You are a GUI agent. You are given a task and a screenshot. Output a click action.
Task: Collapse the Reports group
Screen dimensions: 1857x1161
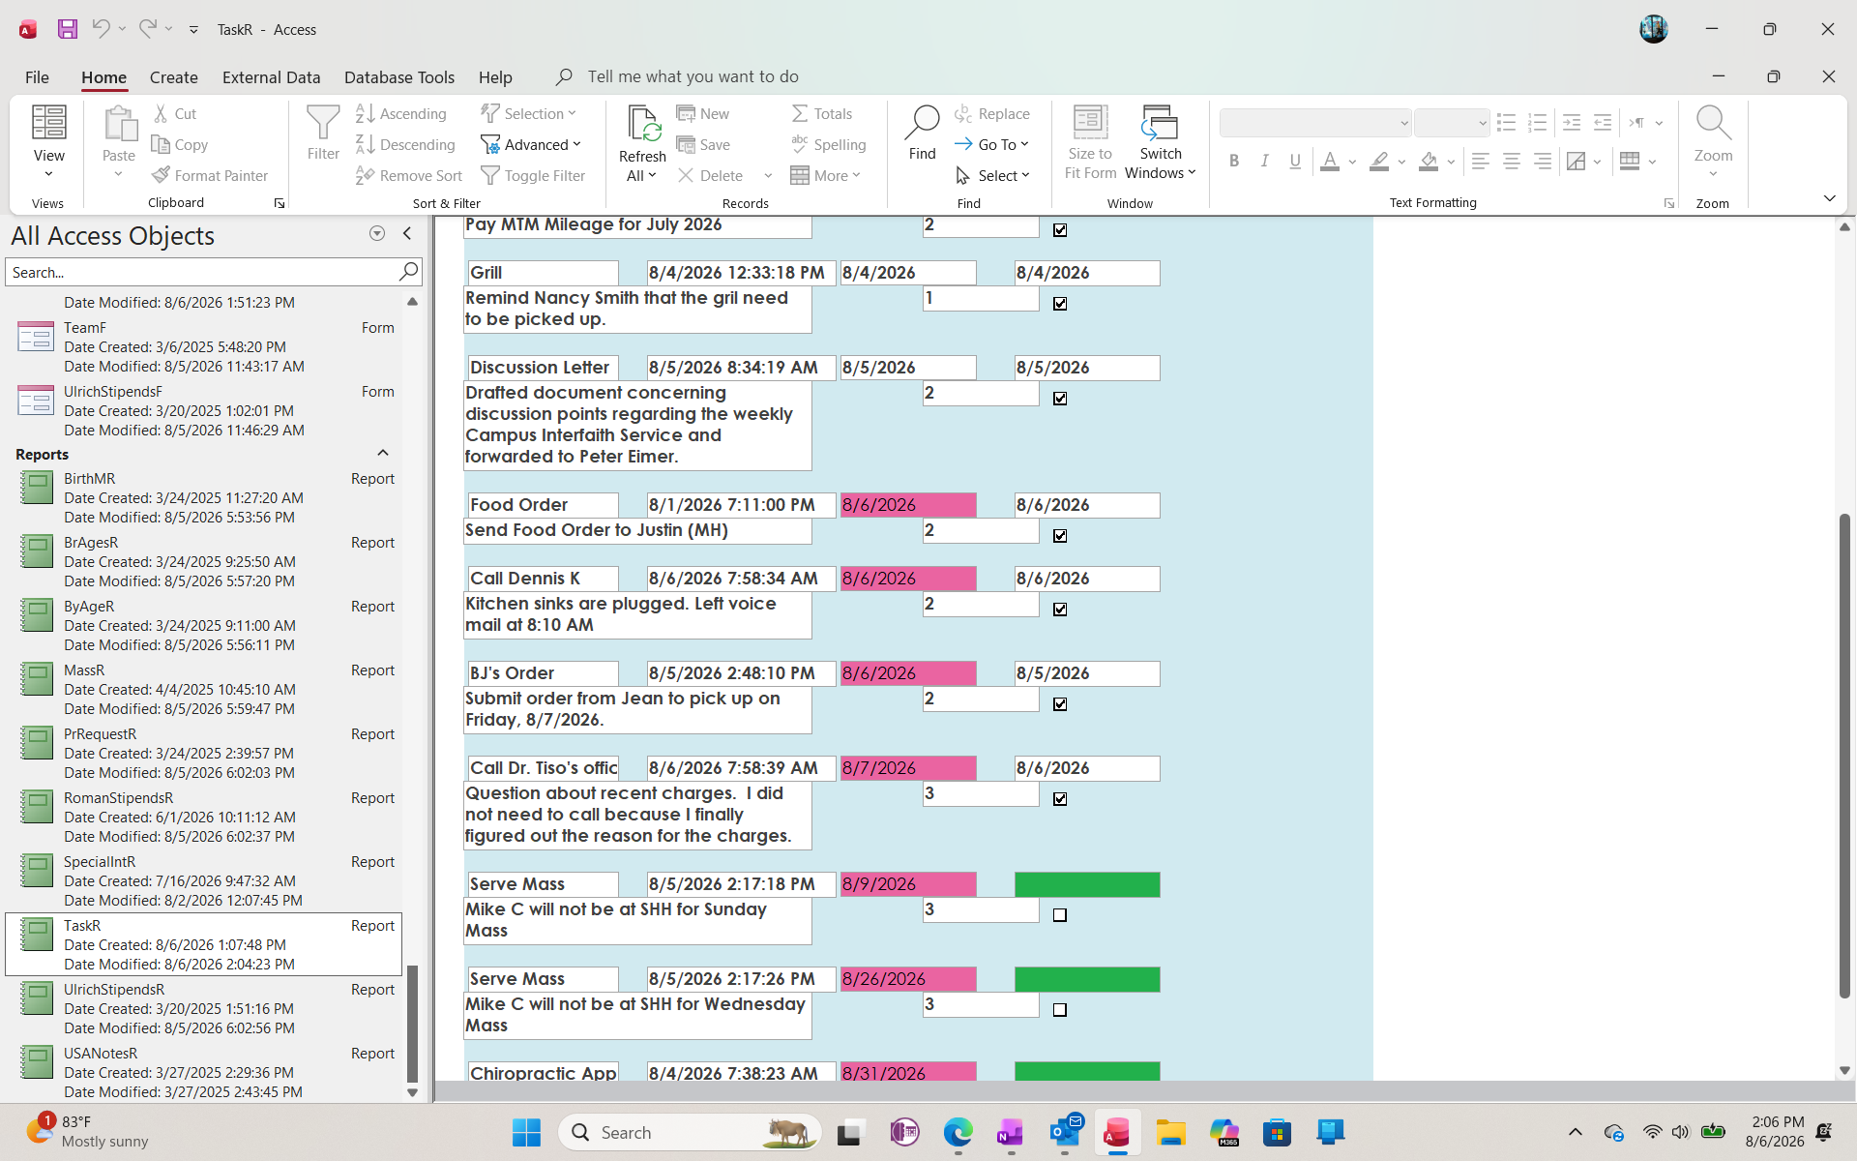(x=383, y=453)
